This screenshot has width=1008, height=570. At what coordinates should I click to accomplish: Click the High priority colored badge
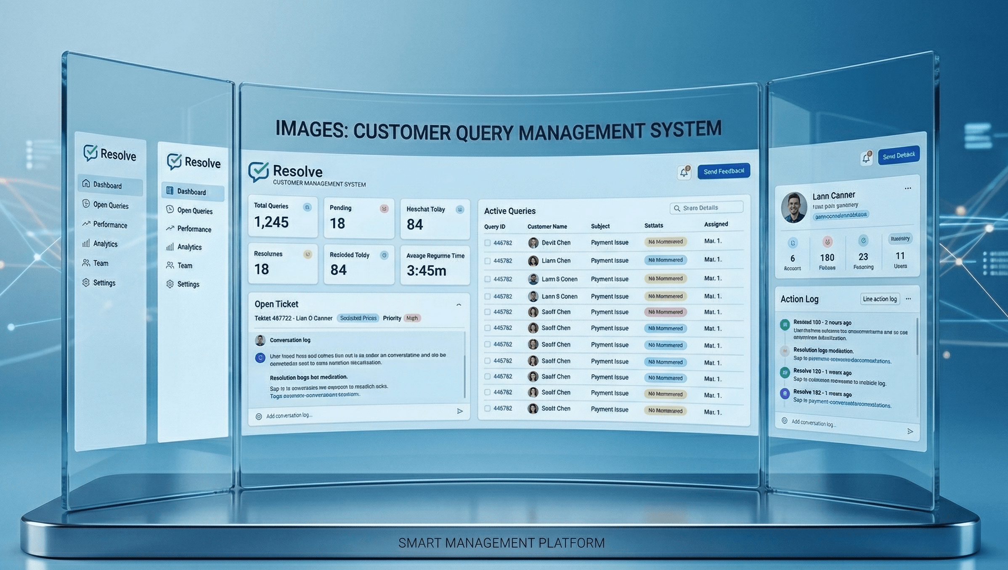pyautogui.click(x=411, y=318)
